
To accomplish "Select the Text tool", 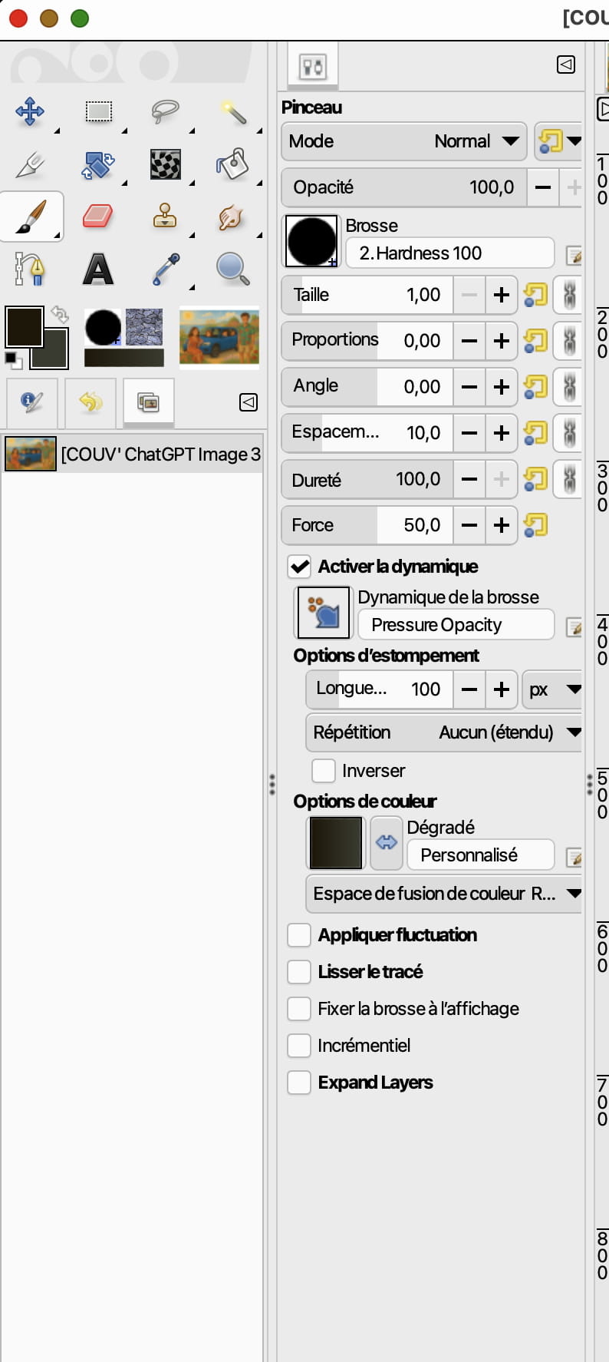I will click(x=98, y=269).
